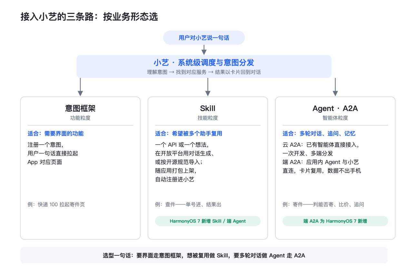
Task: Click the 技能粒度 label
Action: (208, 118)
